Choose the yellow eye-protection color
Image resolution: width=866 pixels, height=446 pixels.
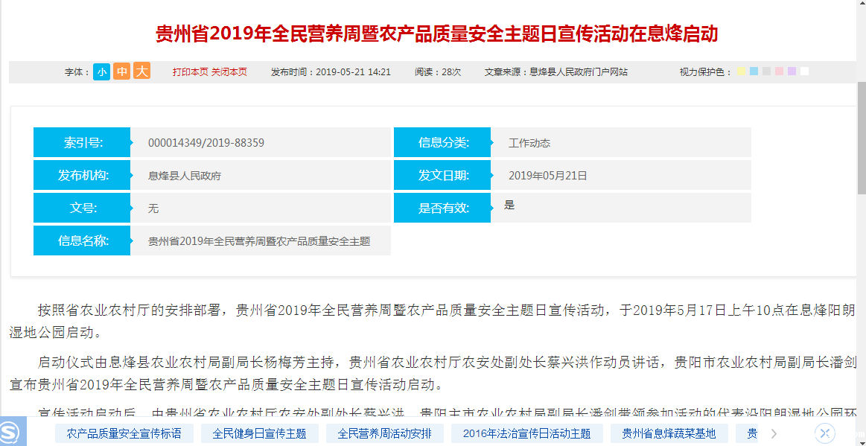(x=741, y=71)
